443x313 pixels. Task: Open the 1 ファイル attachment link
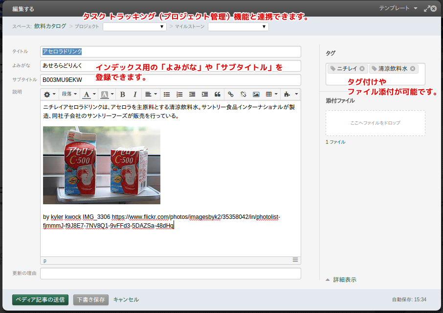[x=335, y=142]
